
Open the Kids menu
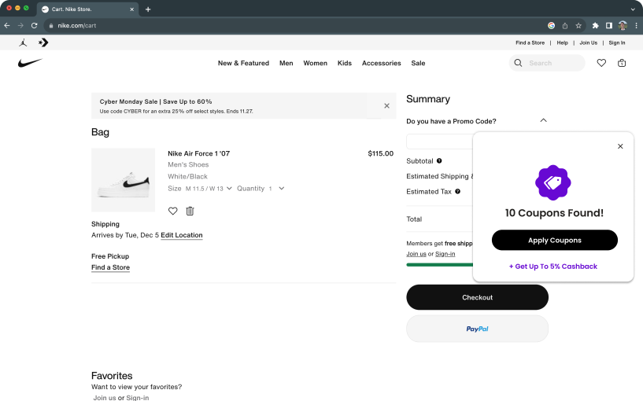point(345,63)
